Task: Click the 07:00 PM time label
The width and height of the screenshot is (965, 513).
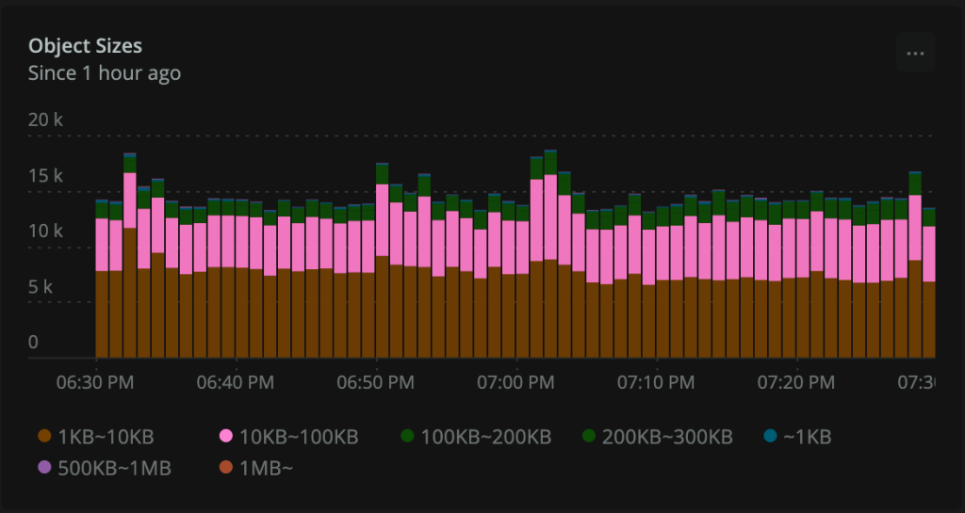Action: tap(516, 382)
